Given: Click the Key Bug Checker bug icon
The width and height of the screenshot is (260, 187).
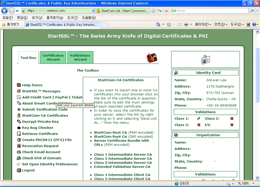Looking at the screenshot, I should (19, 128).
